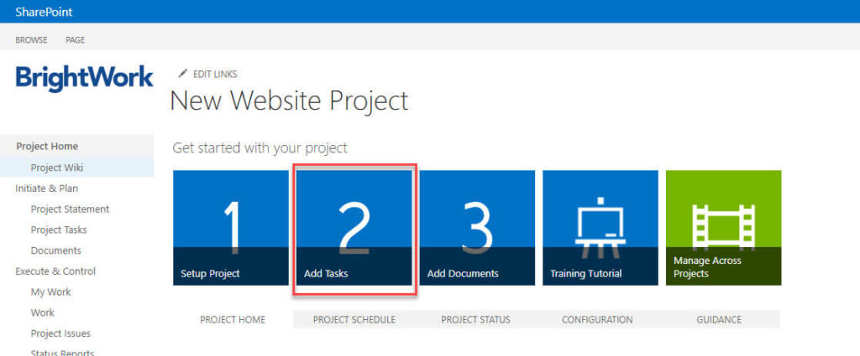Click the green Manage Across Projects tile
The image size is (860, 356).
click(723, 228)
